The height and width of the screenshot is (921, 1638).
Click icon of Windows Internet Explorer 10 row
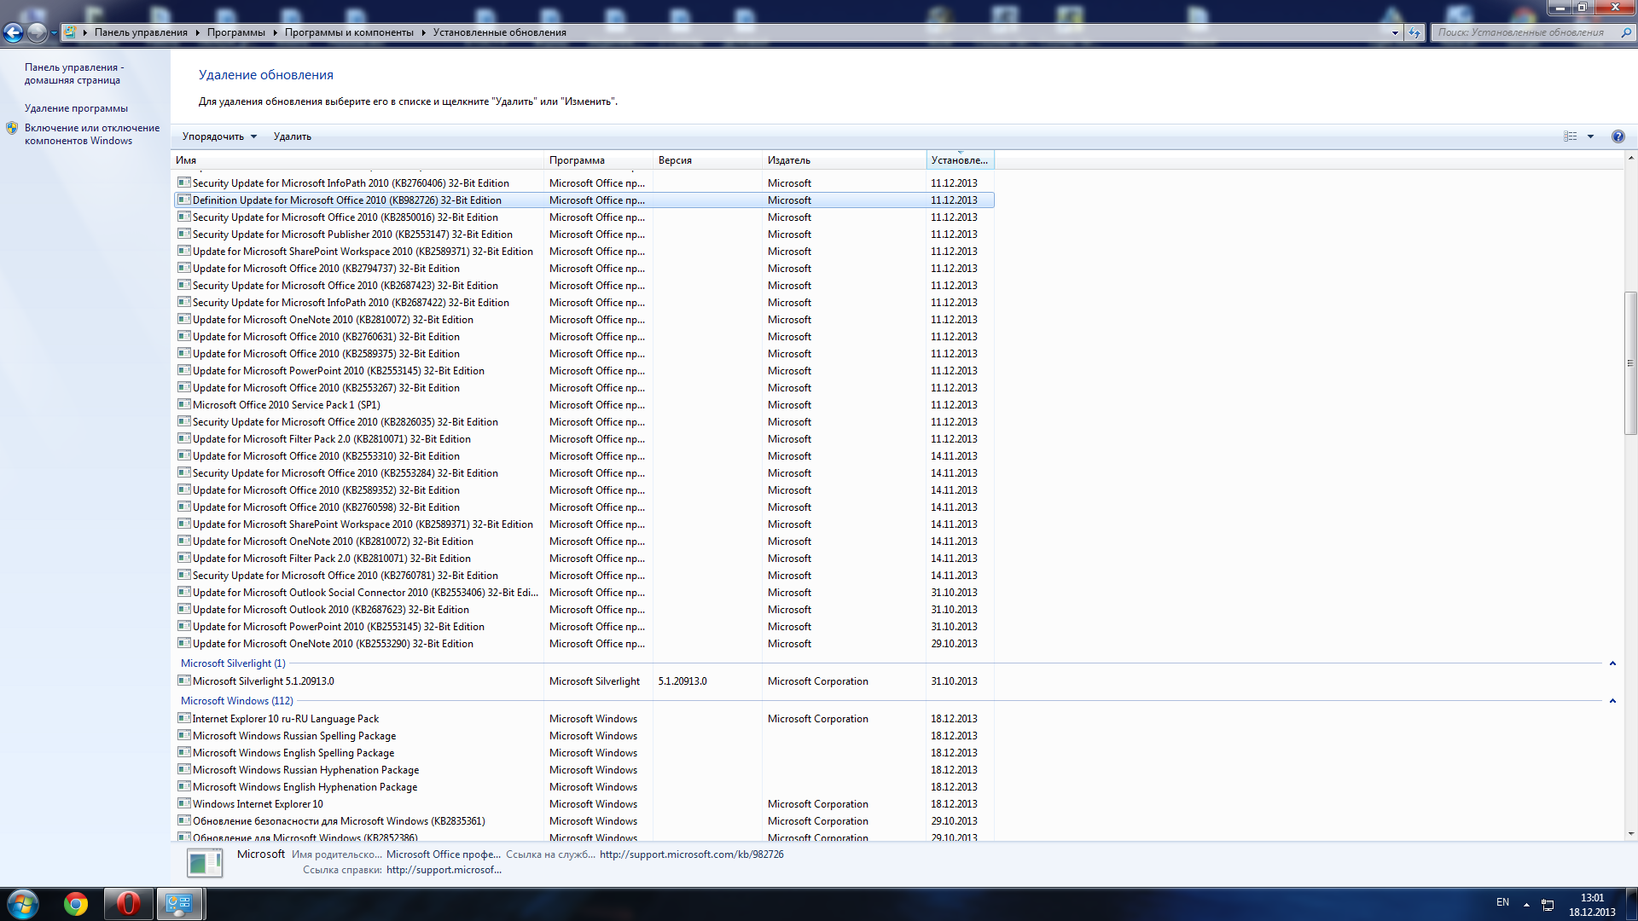coord(183,803)
